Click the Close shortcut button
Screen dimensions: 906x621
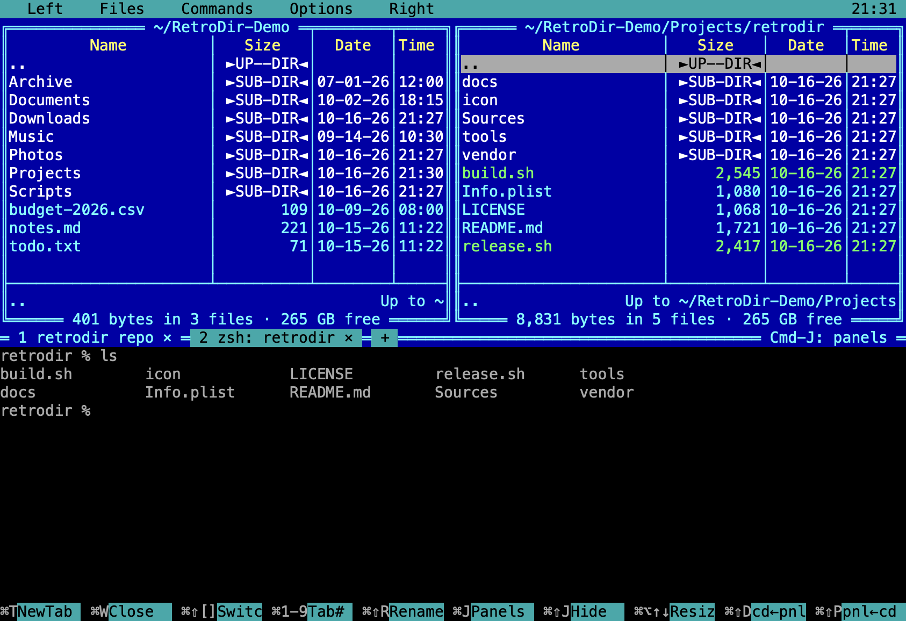(x=131, y=611)
